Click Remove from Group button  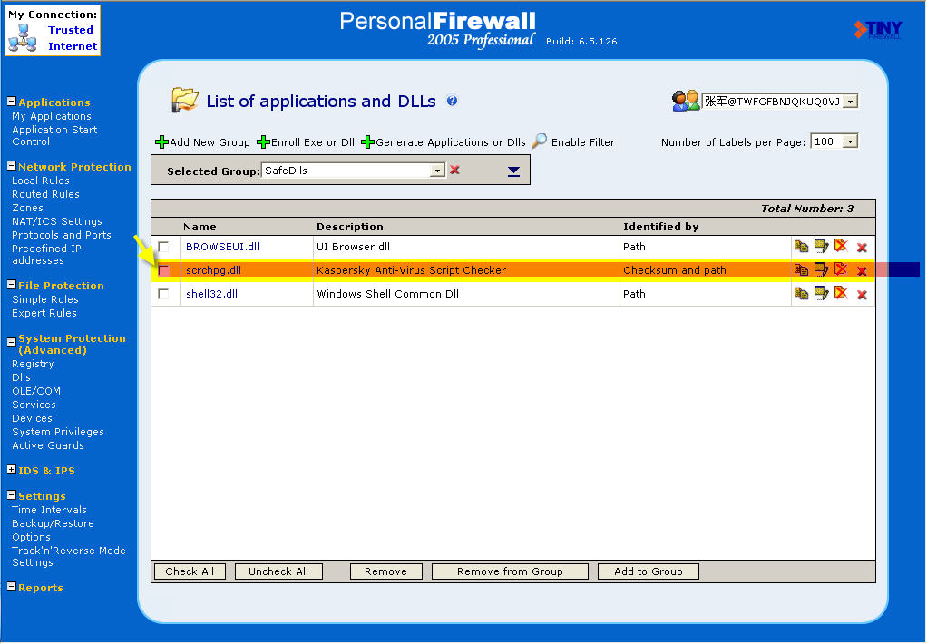point(510,571)
